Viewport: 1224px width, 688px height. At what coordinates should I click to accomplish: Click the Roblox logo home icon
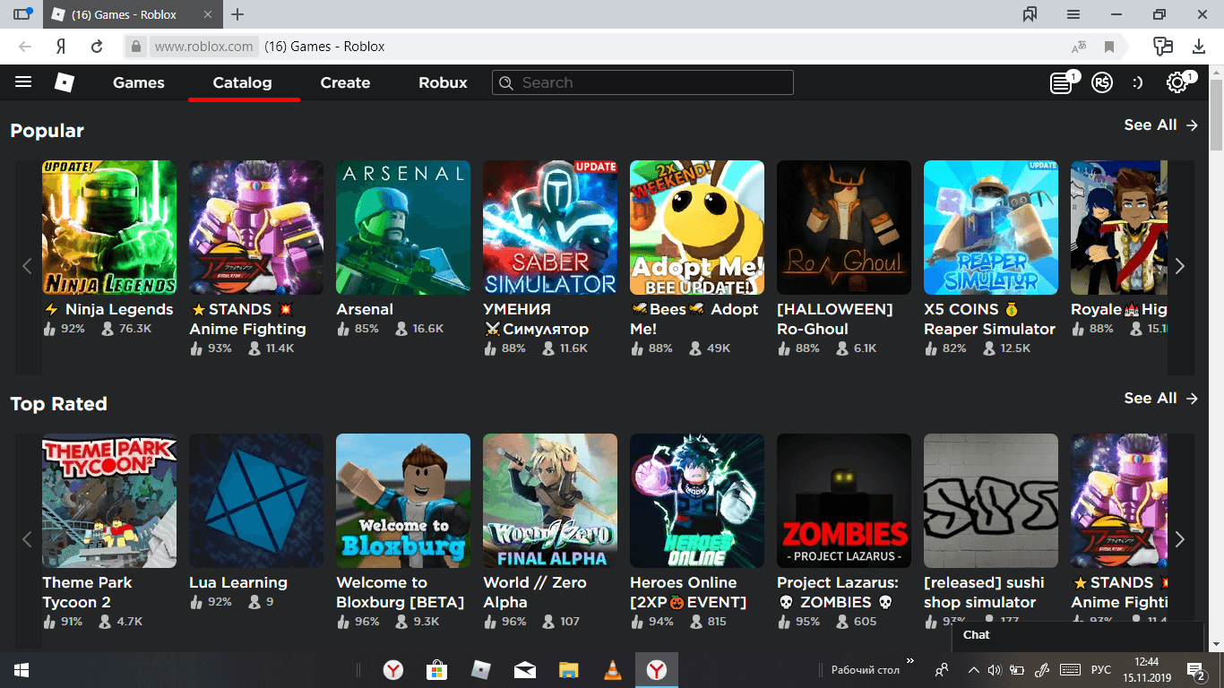tap(65, 82)
